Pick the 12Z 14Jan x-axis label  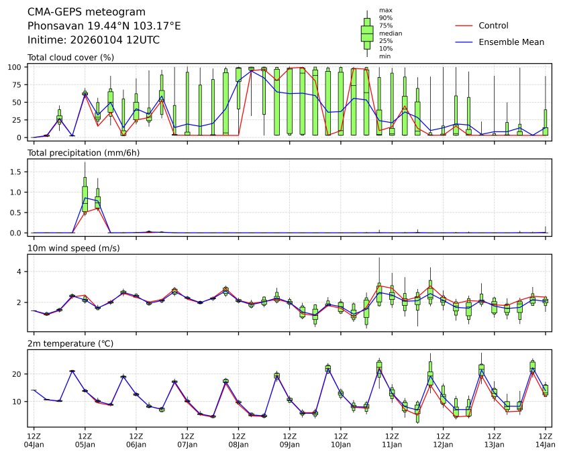(x=545, y=440)
